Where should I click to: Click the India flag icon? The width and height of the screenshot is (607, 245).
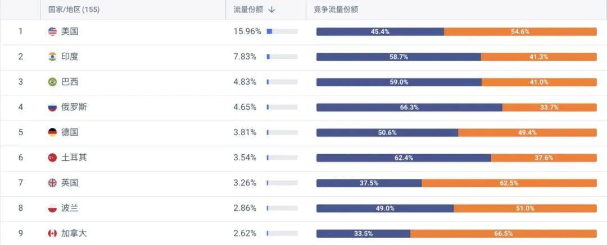(52, 57)
